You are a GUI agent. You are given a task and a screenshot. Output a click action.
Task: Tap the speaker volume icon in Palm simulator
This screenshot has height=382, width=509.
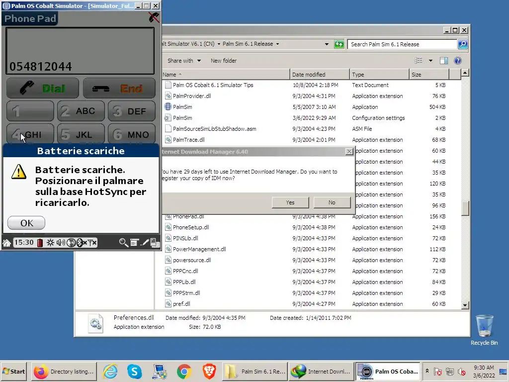61,243
